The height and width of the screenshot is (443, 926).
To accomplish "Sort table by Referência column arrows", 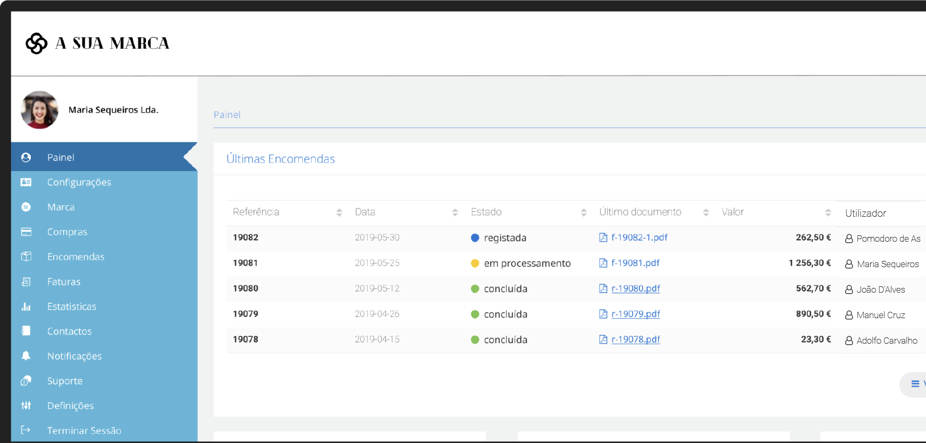I will click(x=339, y=212).
